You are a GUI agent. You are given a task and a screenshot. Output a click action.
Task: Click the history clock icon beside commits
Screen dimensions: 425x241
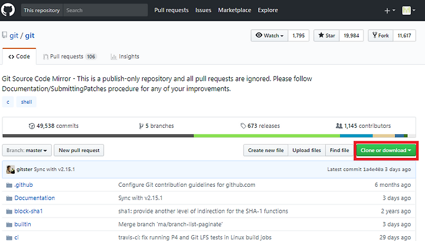(32, 126)
